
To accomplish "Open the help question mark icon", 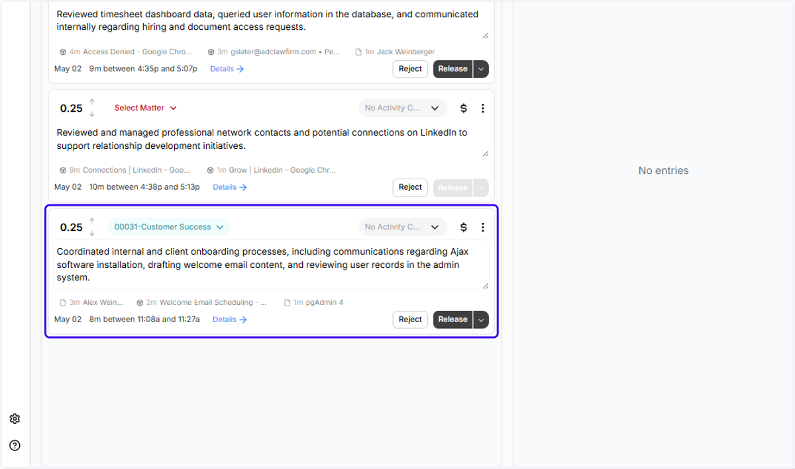I will point(15,445).
